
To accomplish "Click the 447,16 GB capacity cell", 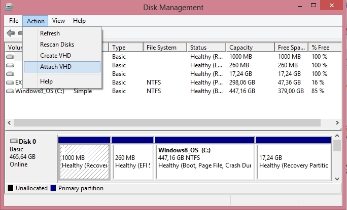I will [x=242, y=91].
